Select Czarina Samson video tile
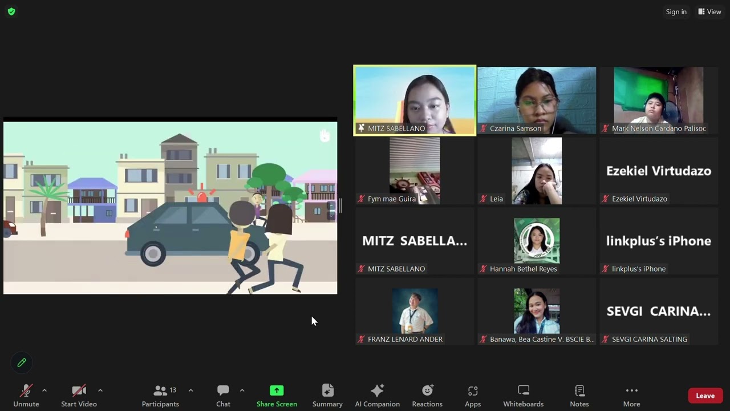 [537, 100]
